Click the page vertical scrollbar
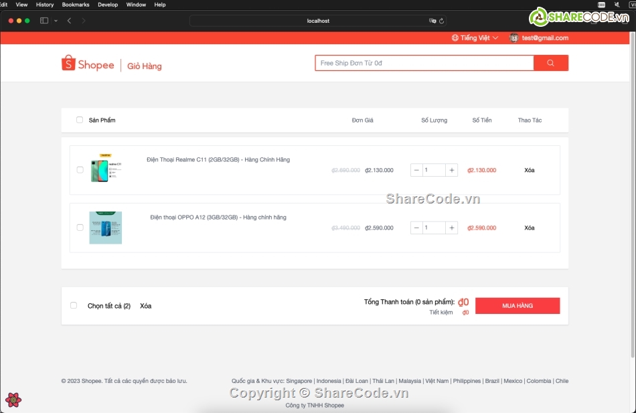This screenshot has width=636, height=413. pyautogui.click(x=632, y=195)
